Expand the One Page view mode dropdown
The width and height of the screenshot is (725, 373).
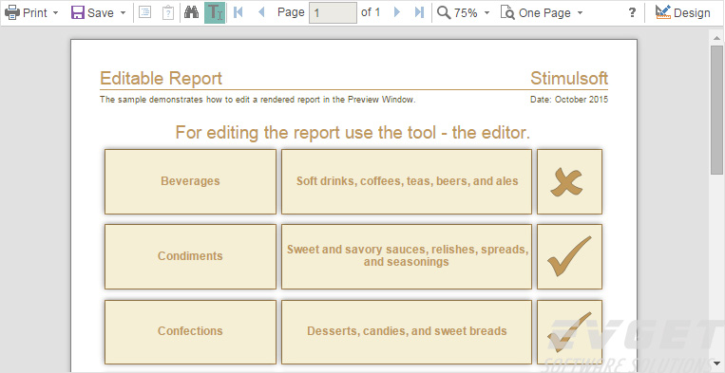[x=581, y=13]
